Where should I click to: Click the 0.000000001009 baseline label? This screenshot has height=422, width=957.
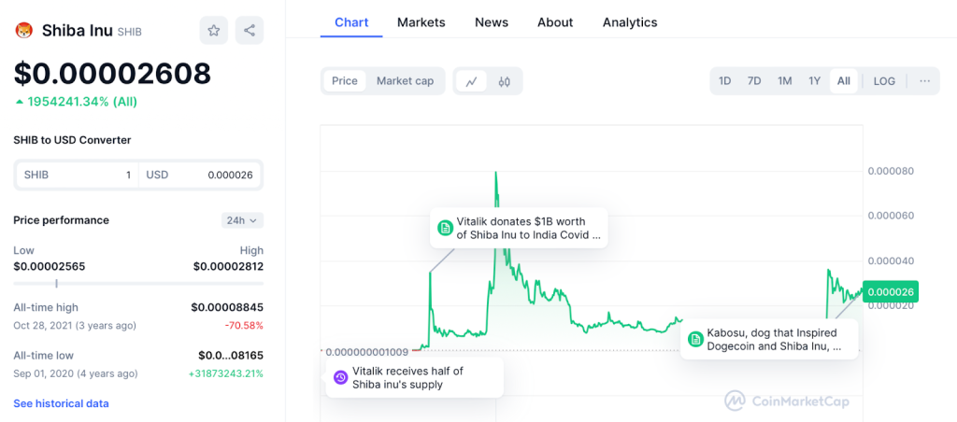point(366,352)
